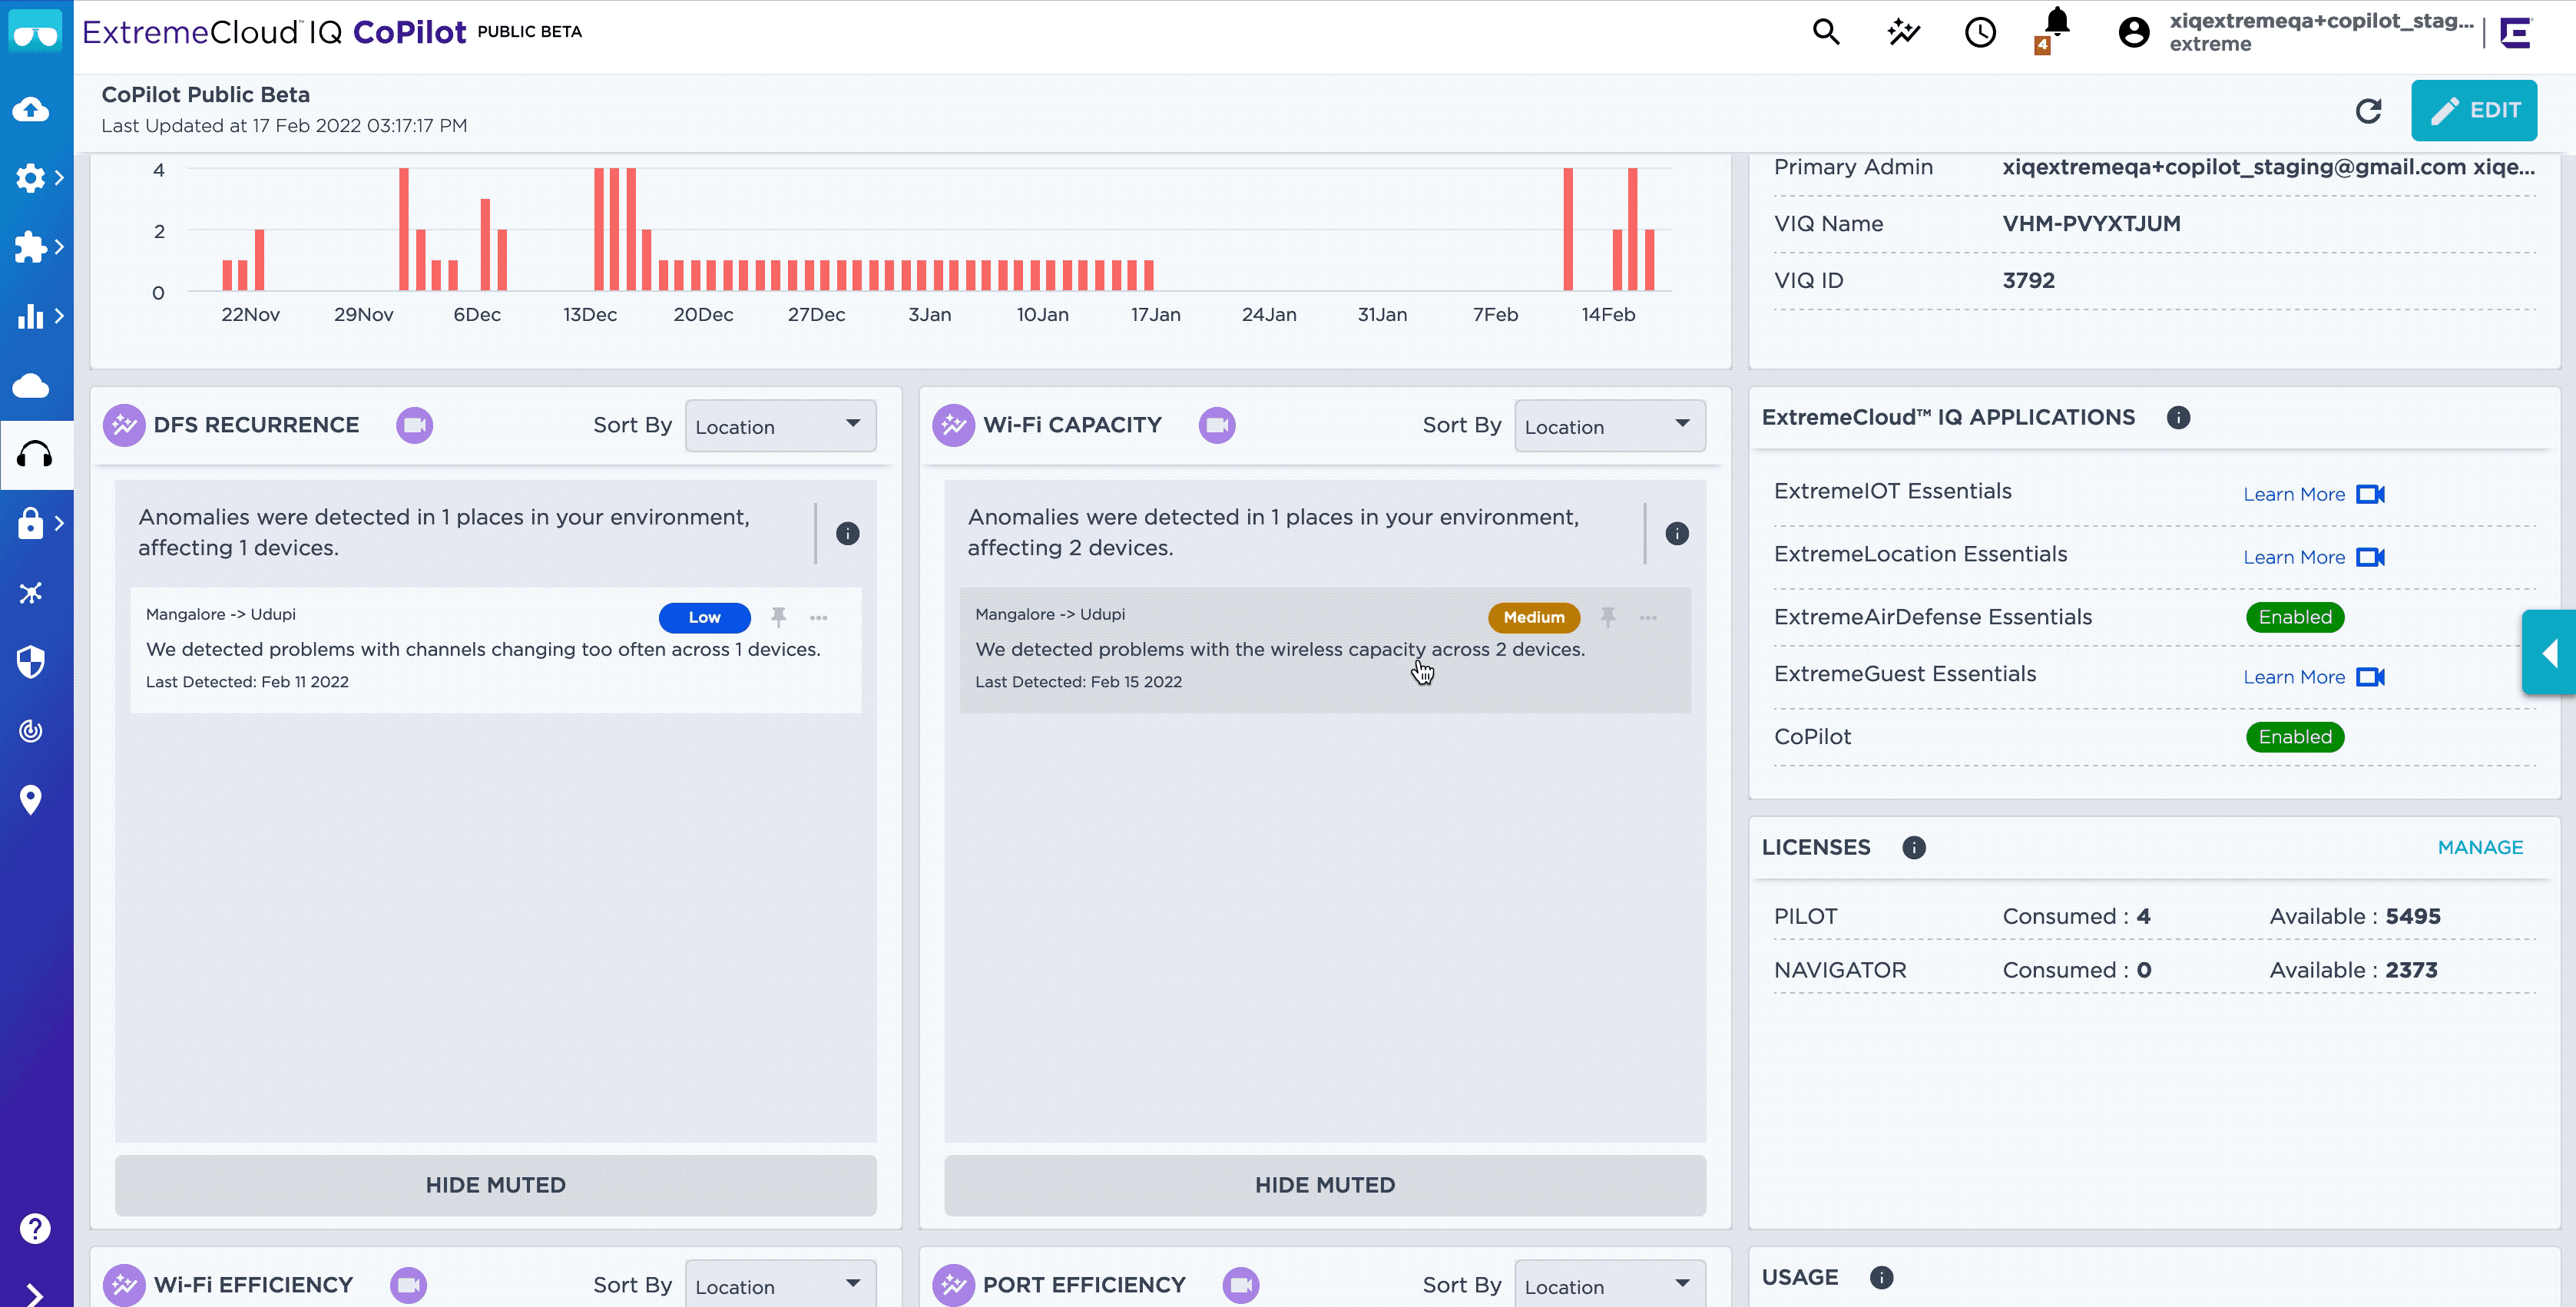2576x1307 pixels.
Task: Expand the settings gear sidebar menu
Action: (37, 178)
